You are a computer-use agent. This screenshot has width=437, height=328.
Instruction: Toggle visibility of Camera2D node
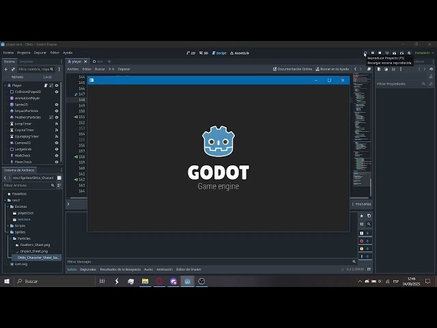coord(57,143)
